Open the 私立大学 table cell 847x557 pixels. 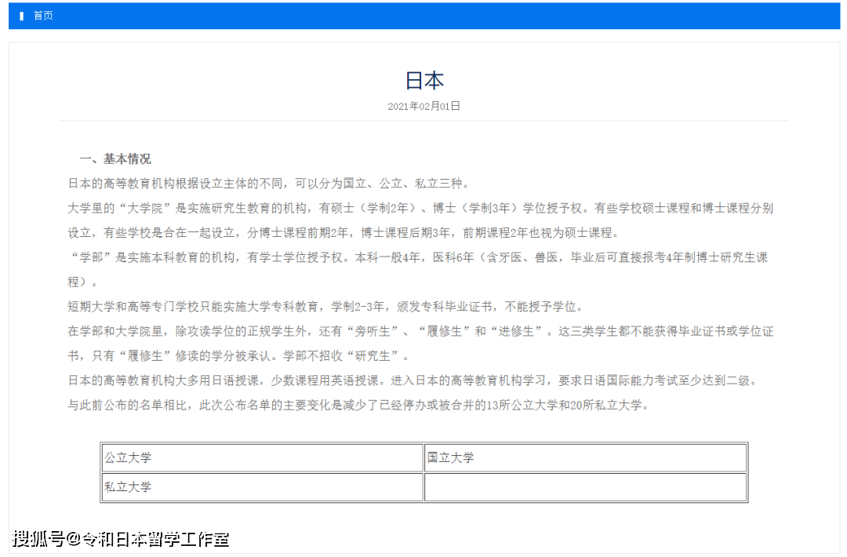click(263, 487)
